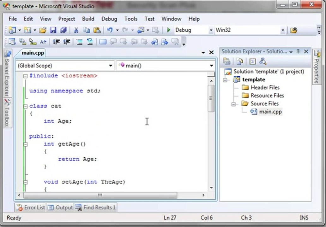
Task: Open the Output tab
Action: (60, 207)
